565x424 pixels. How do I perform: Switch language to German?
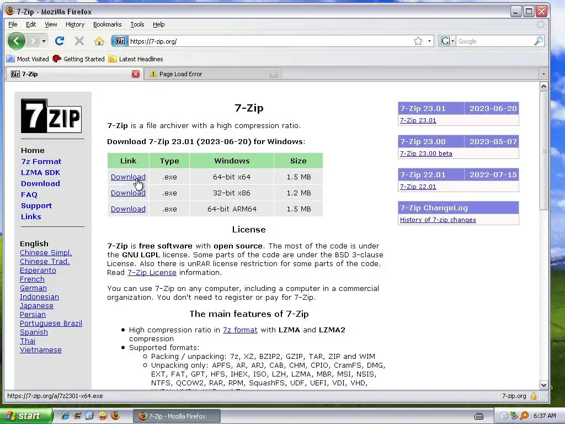33,288
